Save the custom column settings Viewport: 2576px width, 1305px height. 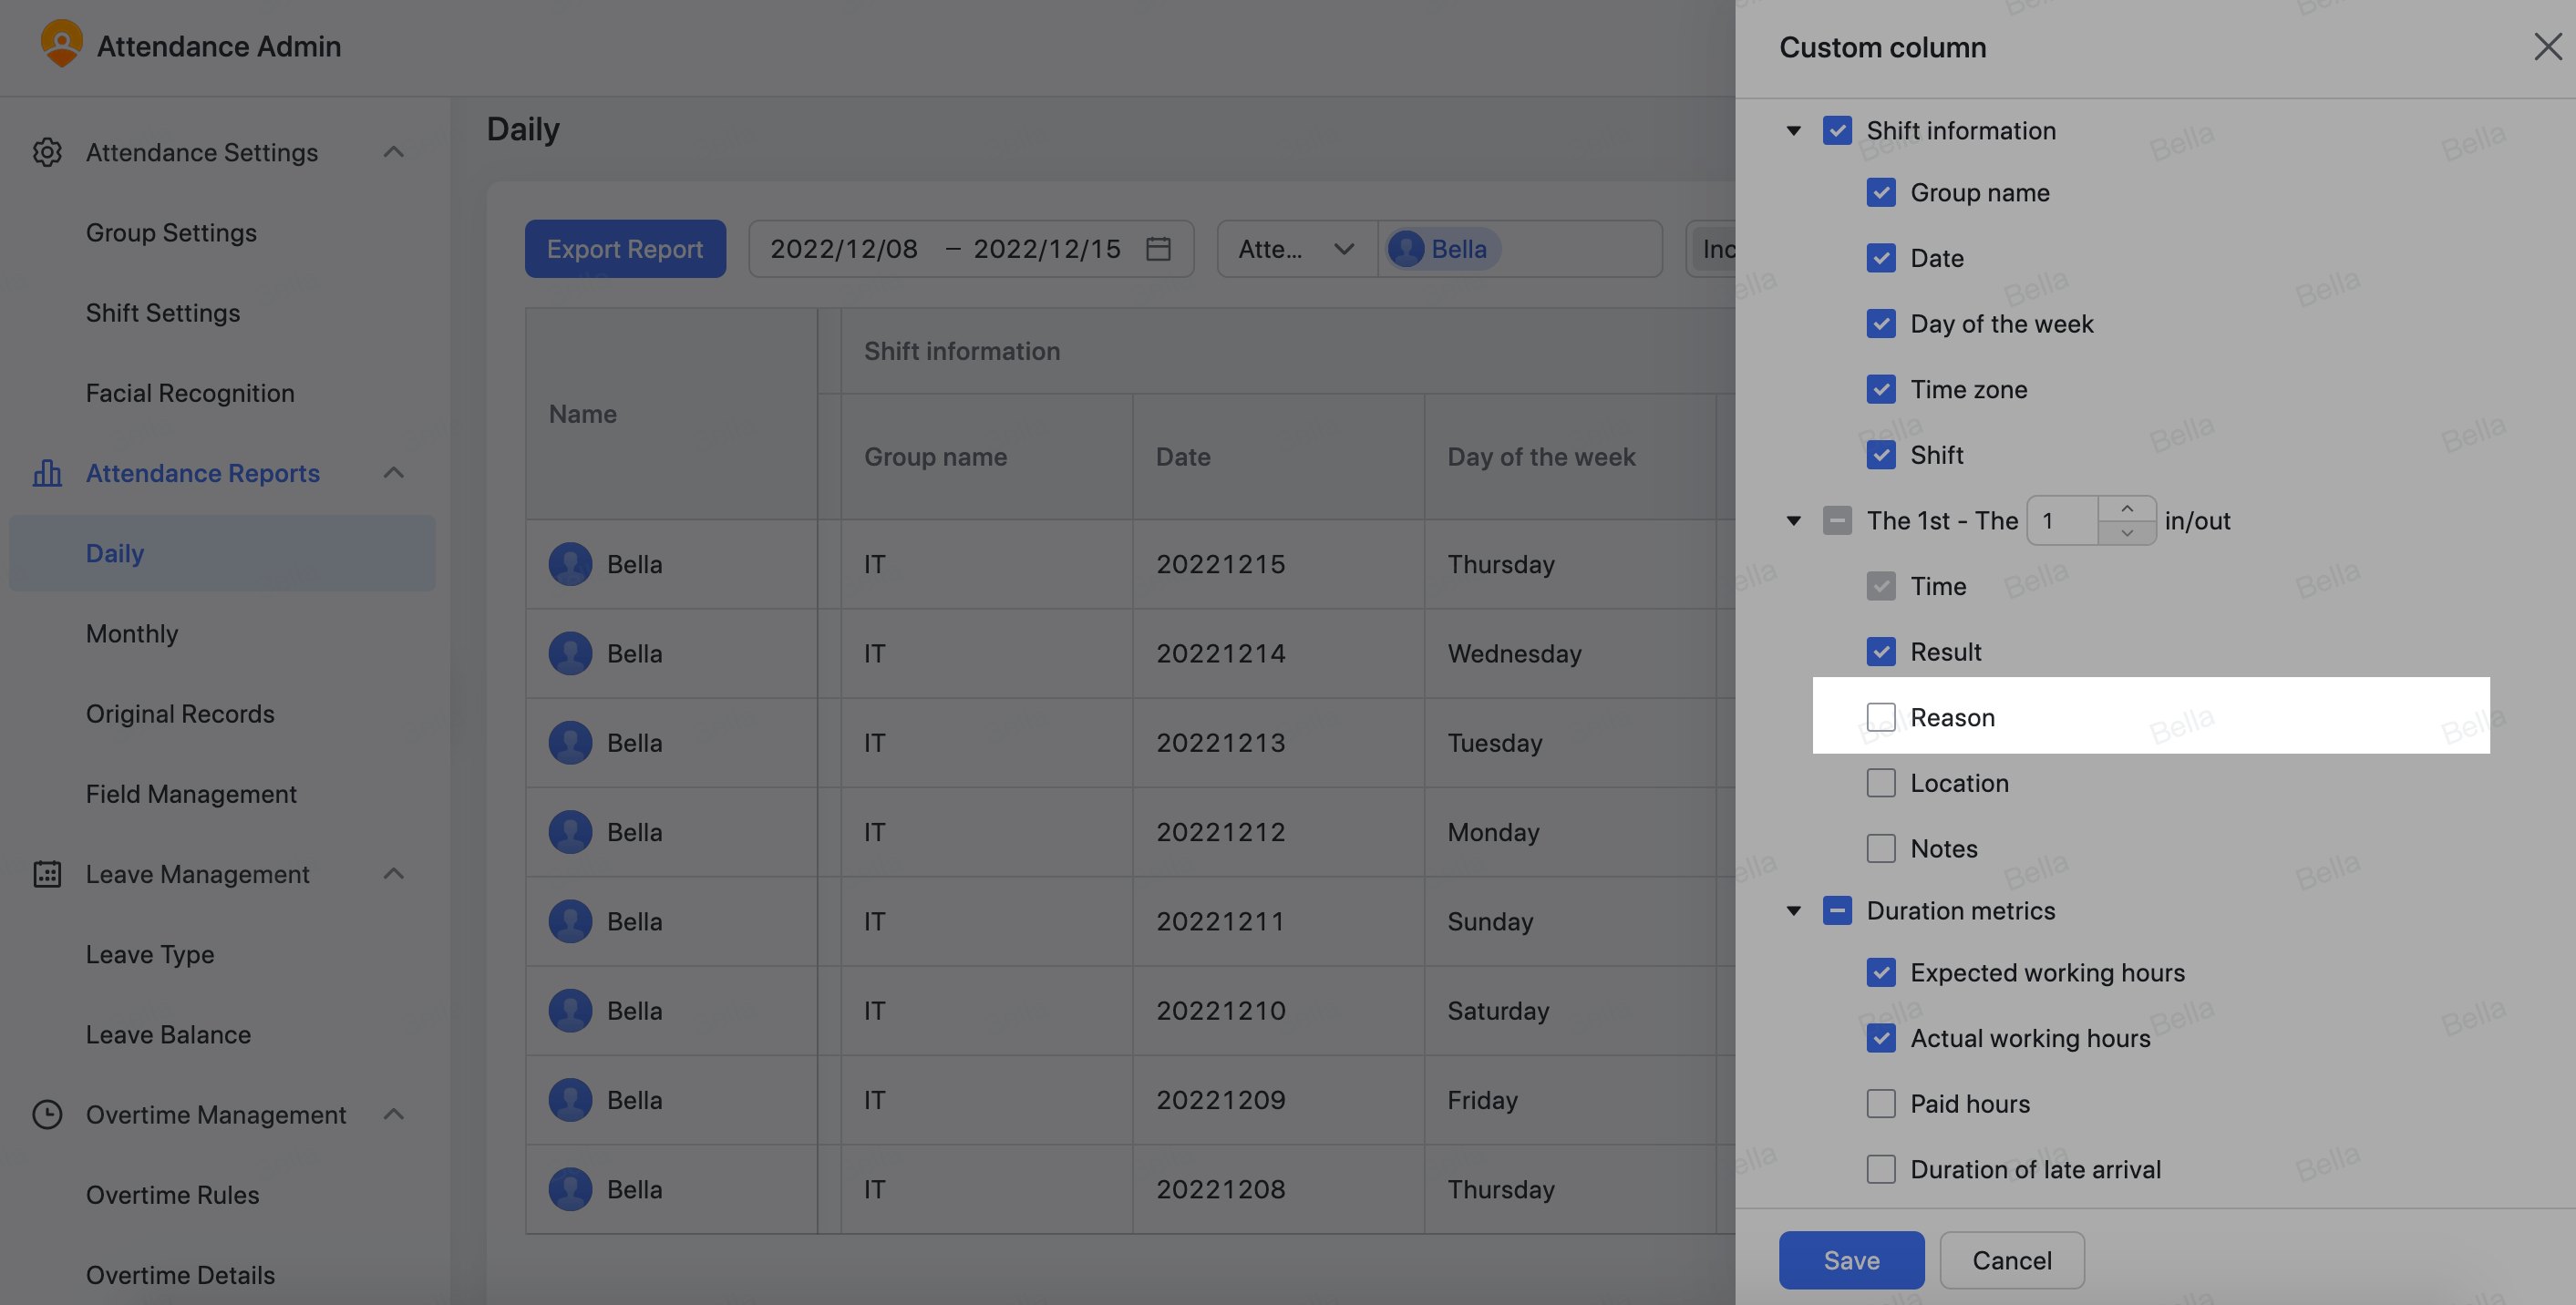[1851, 1260]
